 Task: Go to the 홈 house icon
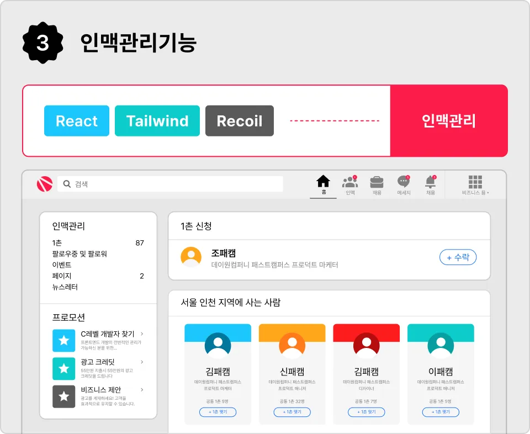tap(323, 182)
